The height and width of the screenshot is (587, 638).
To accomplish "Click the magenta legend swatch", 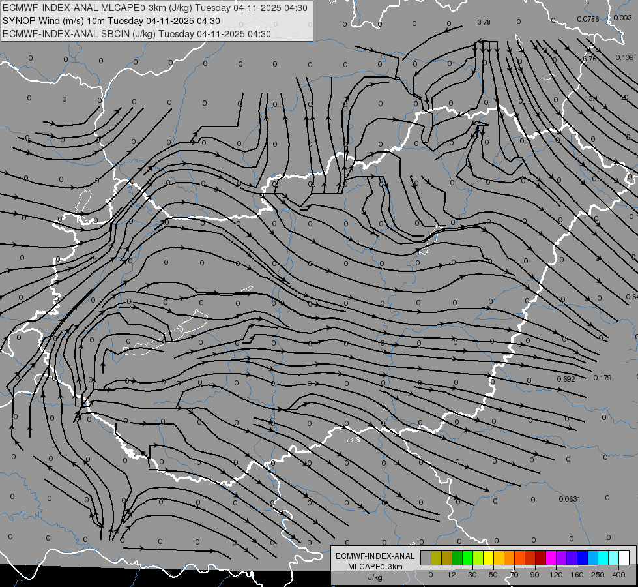I will click(551, 558).
